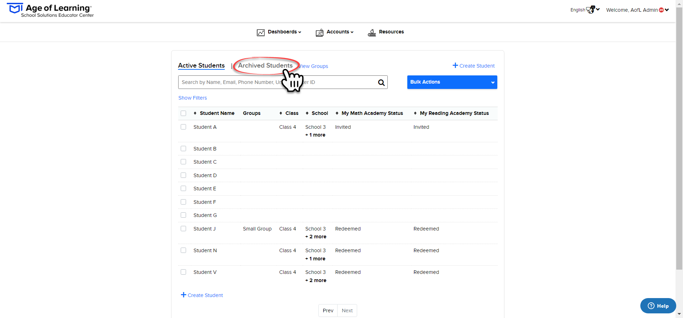Check the Student G checkbox
683x318 pixels.
click(184, 215)
